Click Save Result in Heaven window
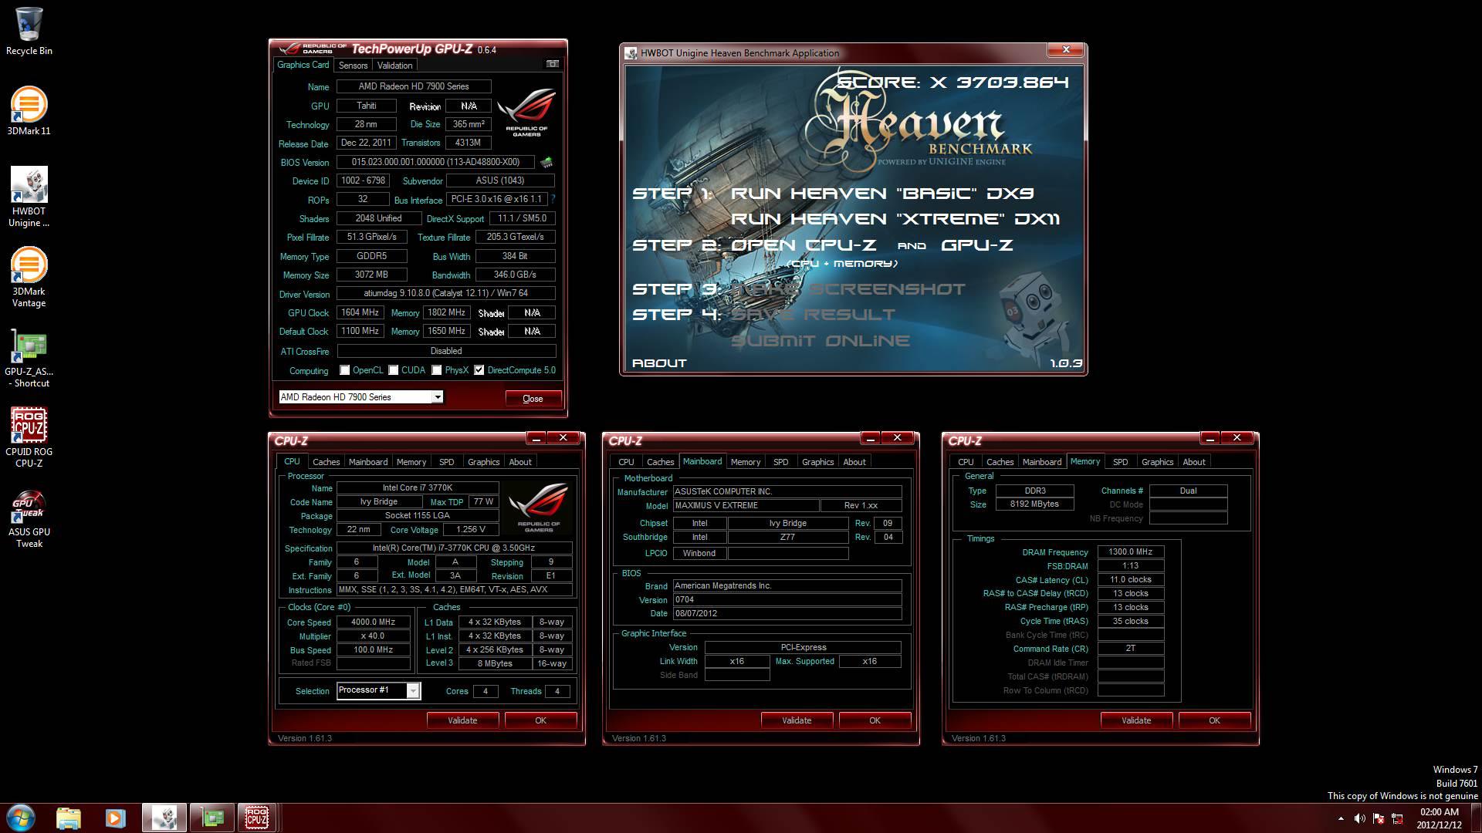The width and height of the screenshot is (1482, 833). [813, 315]
